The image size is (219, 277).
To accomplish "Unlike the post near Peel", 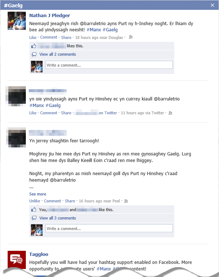I will [35, 201].
